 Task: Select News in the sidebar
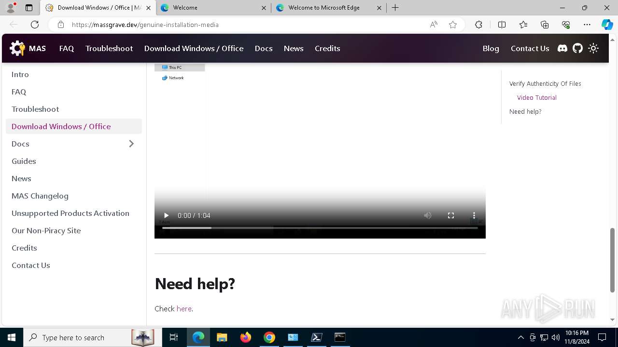[74, 178]
